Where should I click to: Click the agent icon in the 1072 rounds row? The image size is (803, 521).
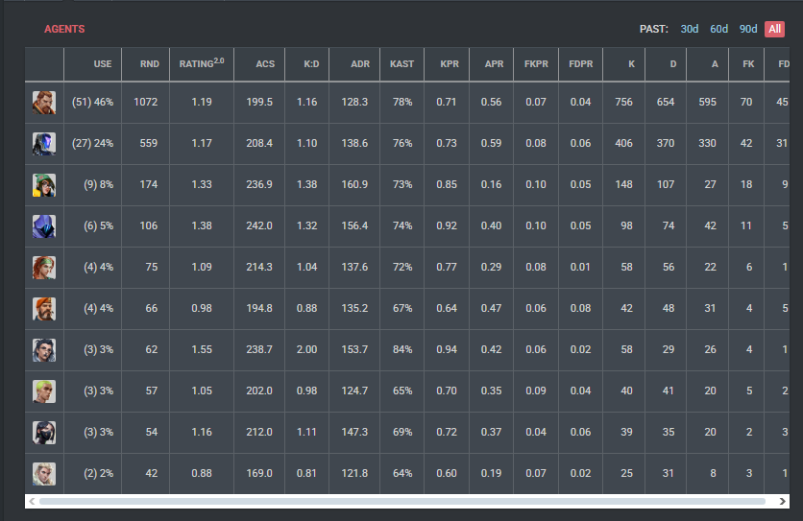coord(44,103)
